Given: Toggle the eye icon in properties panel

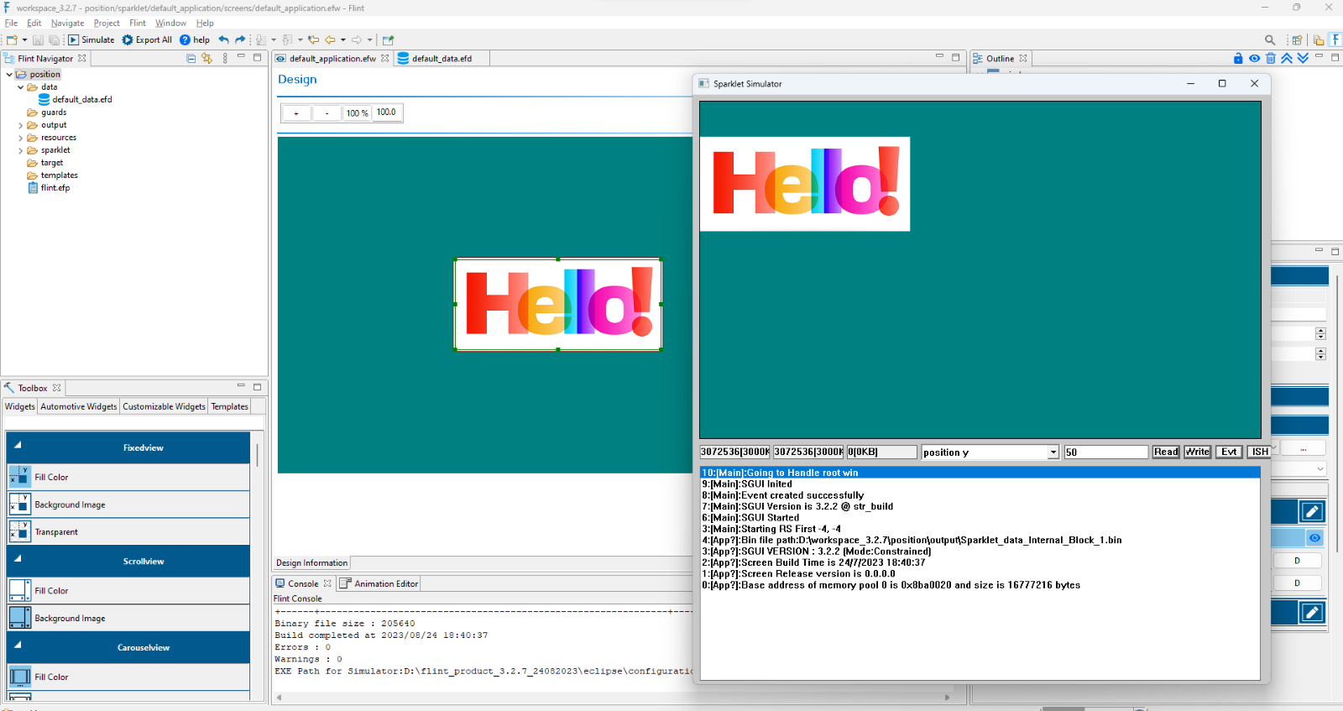Looking at the screenshot, I should tap(1314, 537).
